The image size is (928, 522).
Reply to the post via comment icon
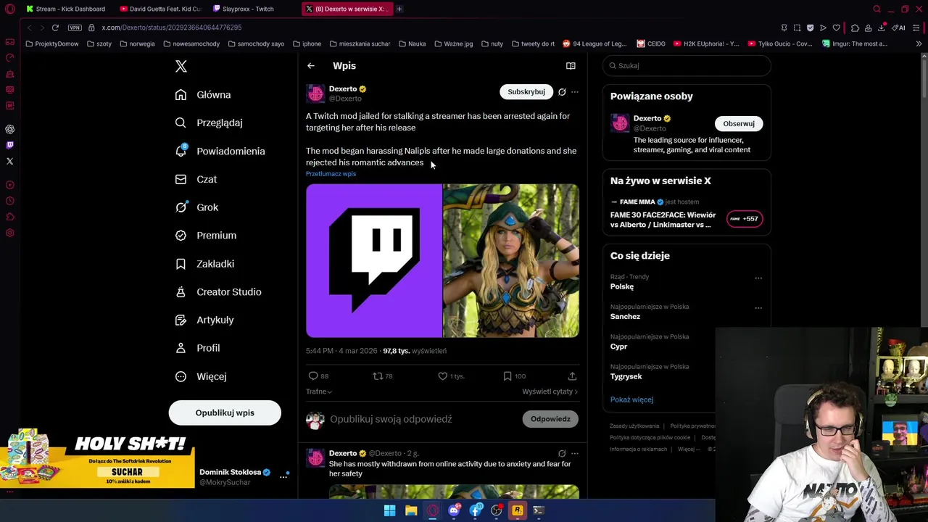(313, 376)
